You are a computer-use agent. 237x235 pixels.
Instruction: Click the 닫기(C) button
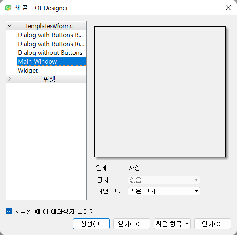click(x=212, y=224)
